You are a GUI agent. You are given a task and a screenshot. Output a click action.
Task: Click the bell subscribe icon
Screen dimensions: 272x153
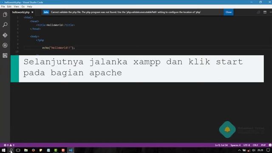click(227, 129)
